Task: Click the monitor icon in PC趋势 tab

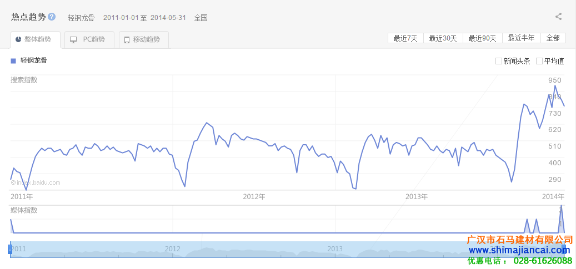Action: coord(73,39)
